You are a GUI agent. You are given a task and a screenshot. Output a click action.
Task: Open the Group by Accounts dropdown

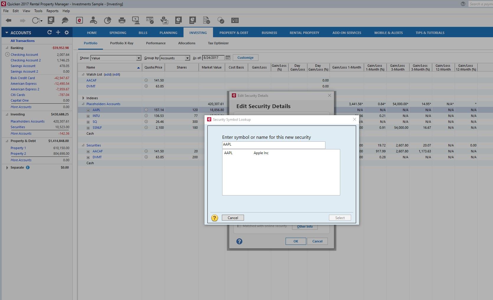click(187, 58)
